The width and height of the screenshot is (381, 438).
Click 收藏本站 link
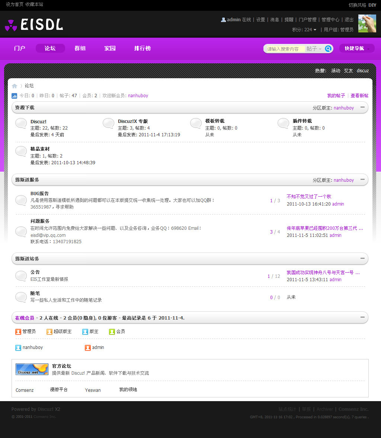[x=34, y=4]
